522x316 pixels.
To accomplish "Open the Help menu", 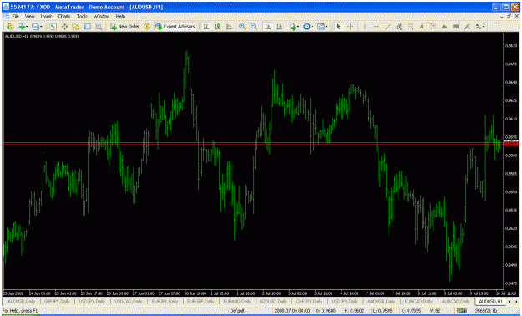I will [x=120, y=16].
